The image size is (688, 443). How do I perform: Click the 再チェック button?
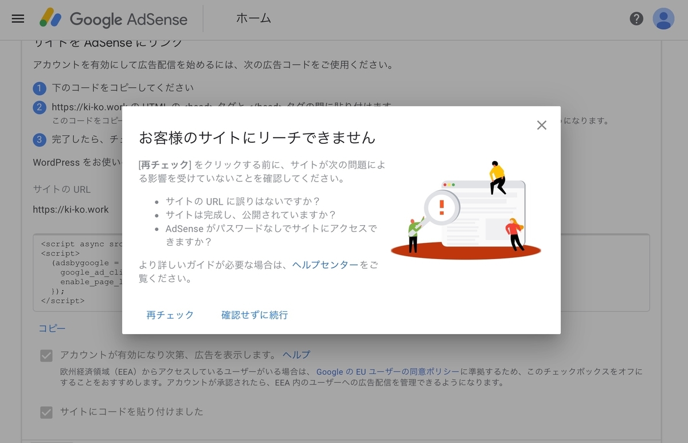tap(170, 315)
